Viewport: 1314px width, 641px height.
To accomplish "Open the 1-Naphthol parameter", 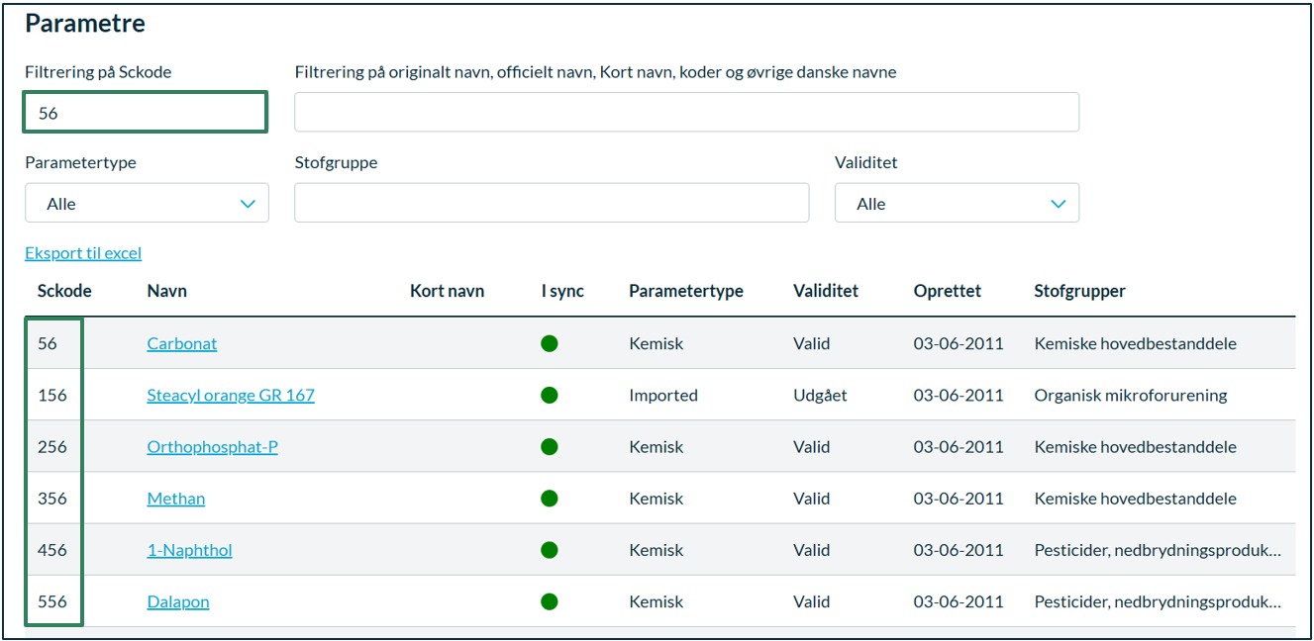I will tap(189, 550).
